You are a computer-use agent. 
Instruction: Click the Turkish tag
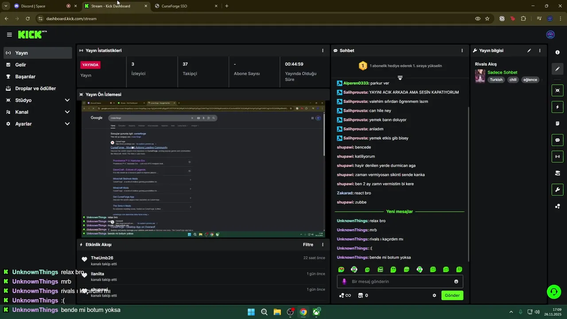(496, 80)
